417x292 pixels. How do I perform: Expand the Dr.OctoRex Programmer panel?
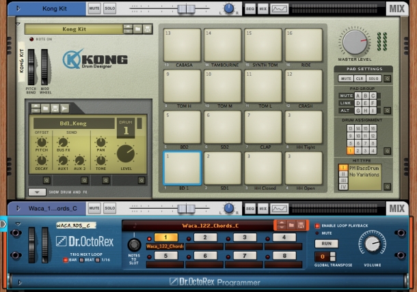pos(20,282)
